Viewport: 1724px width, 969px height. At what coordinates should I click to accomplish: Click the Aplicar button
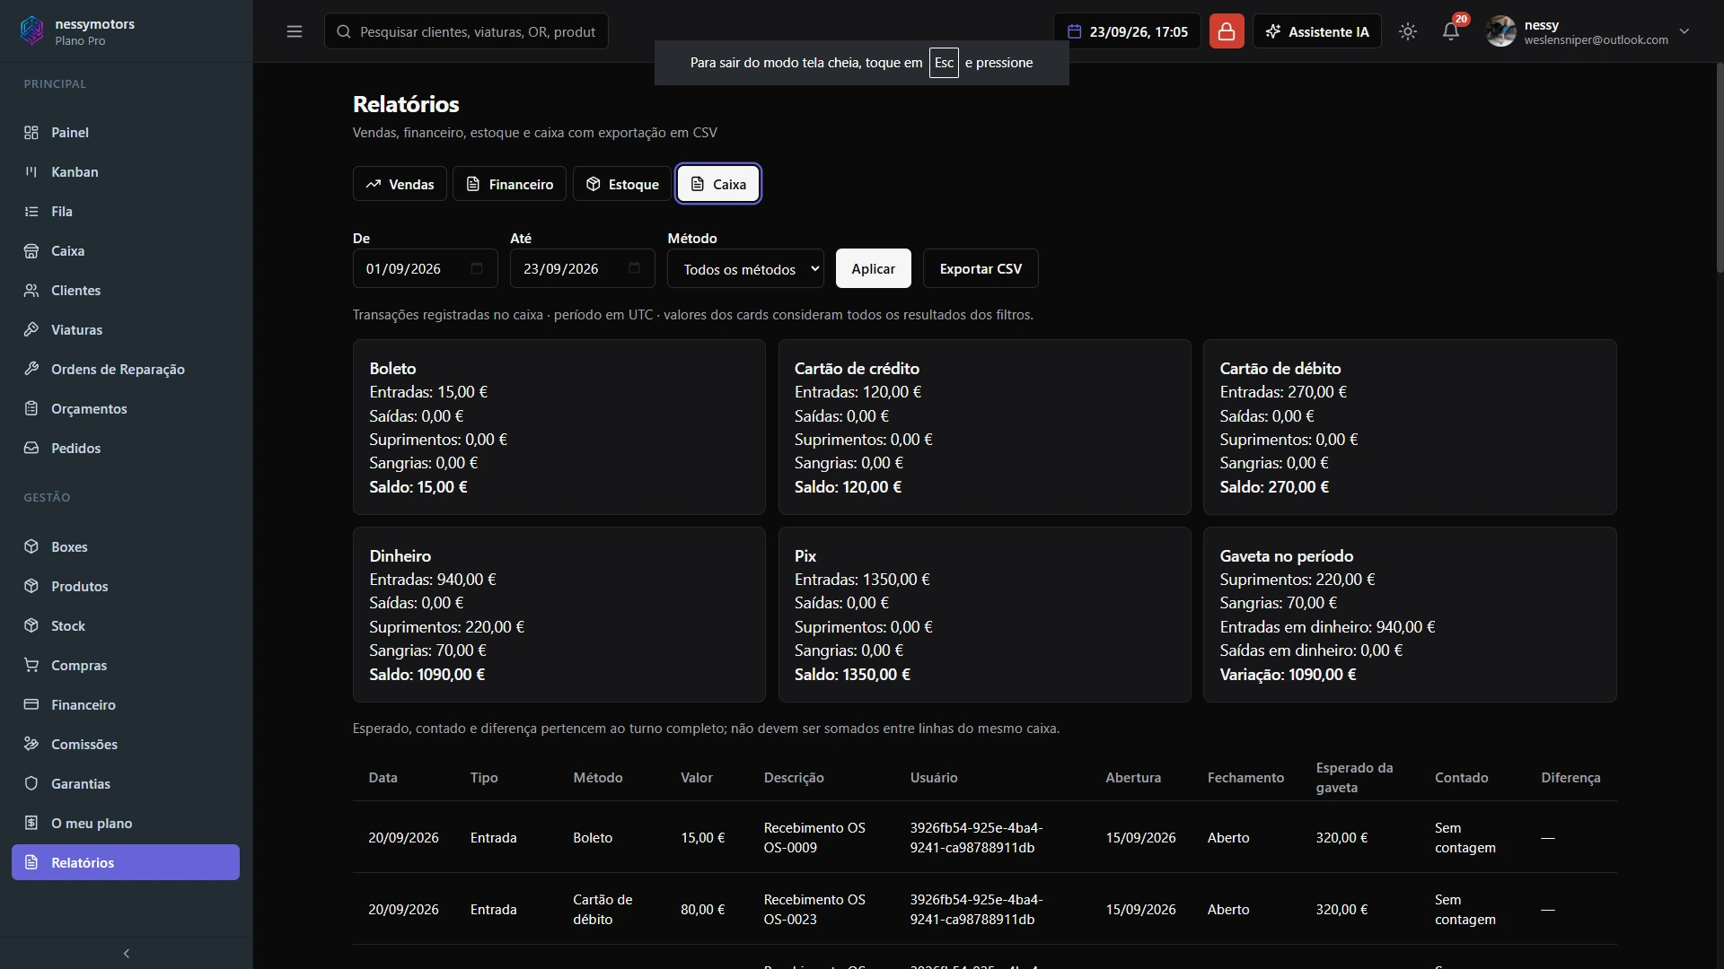coord(874,268)
